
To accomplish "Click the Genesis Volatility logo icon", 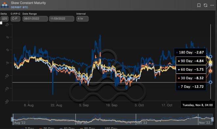I will tap(5, 5).
